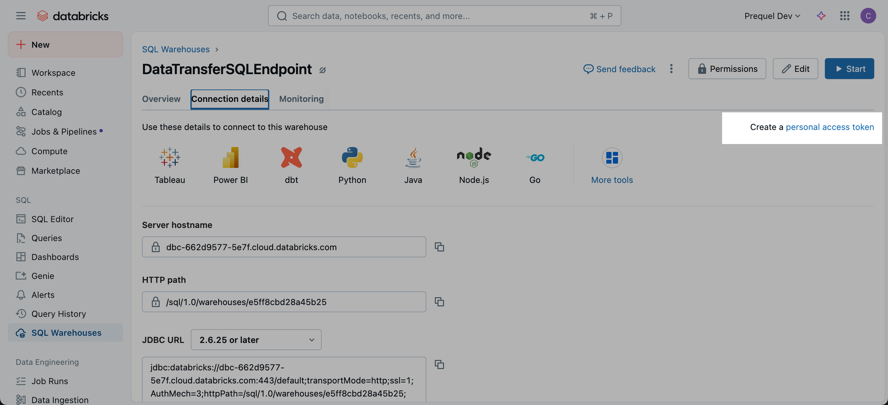Follow the personal access token link

tap(829, 127)
